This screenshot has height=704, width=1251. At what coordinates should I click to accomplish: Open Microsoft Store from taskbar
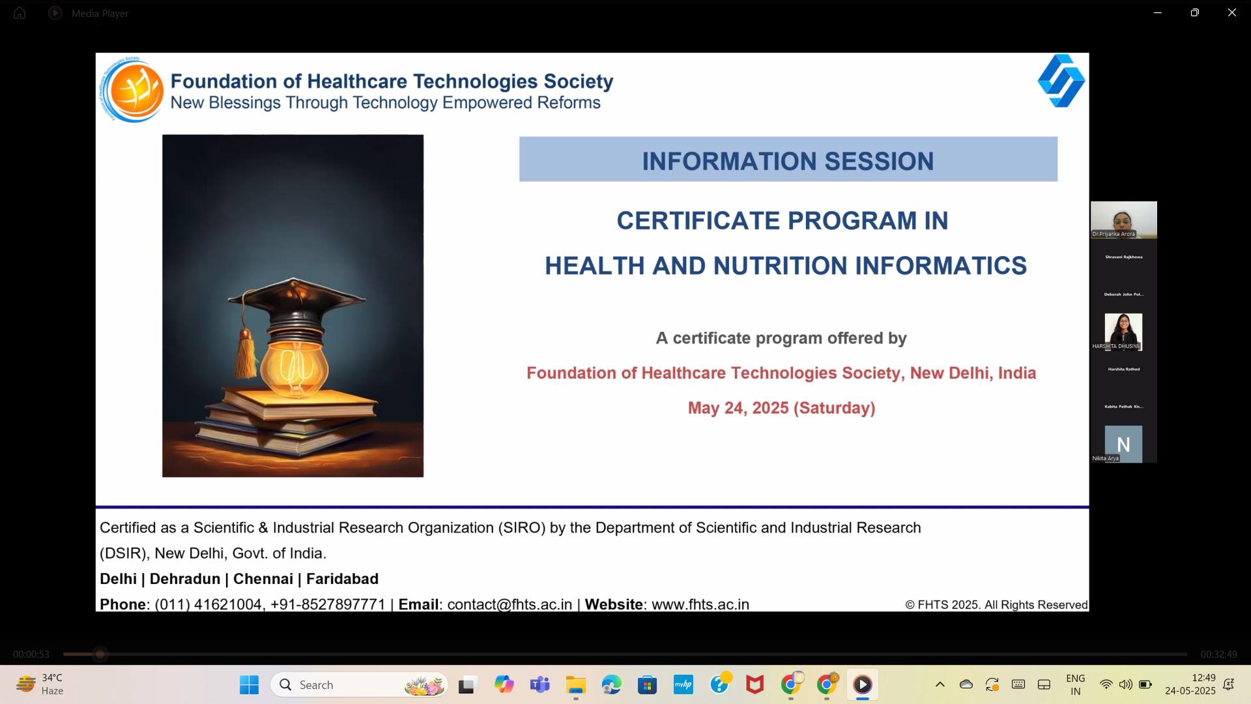[648, 684]
